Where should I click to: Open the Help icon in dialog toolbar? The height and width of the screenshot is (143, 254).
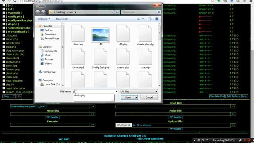point(157,19)
